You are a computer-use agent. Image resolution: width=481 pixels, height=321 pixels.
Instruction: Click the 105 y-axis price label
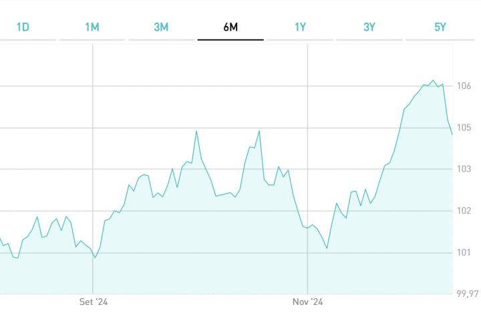465,128
